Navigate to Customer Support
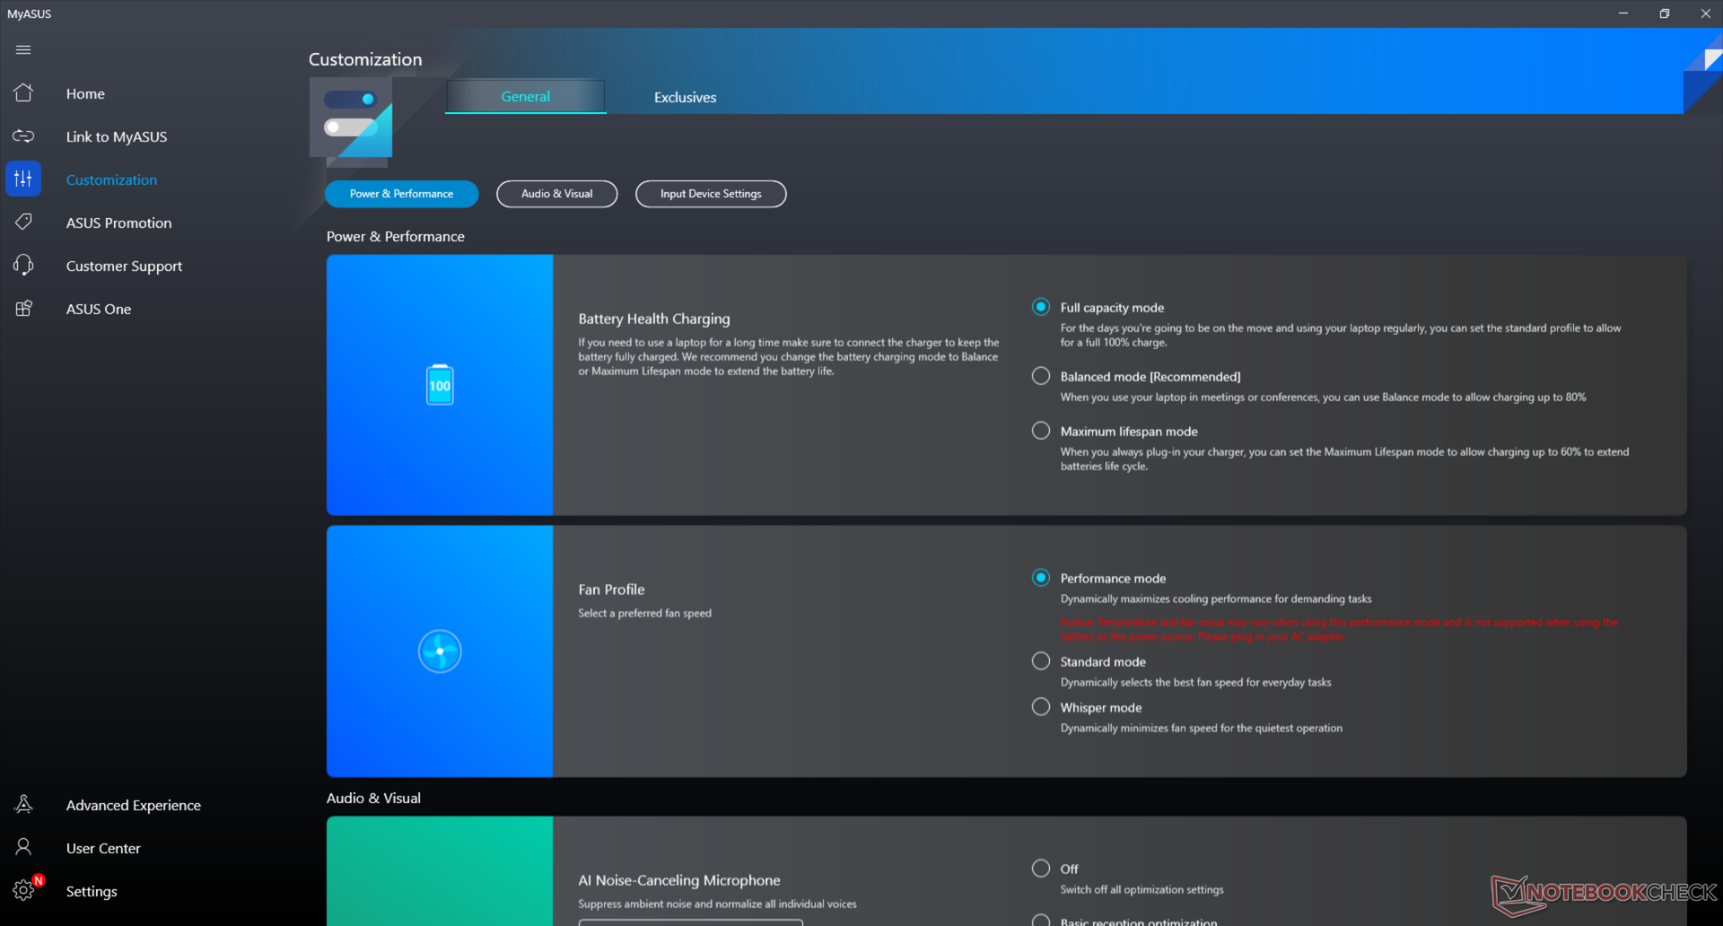Screen dimensions: 1723x926 click(124, 266)
